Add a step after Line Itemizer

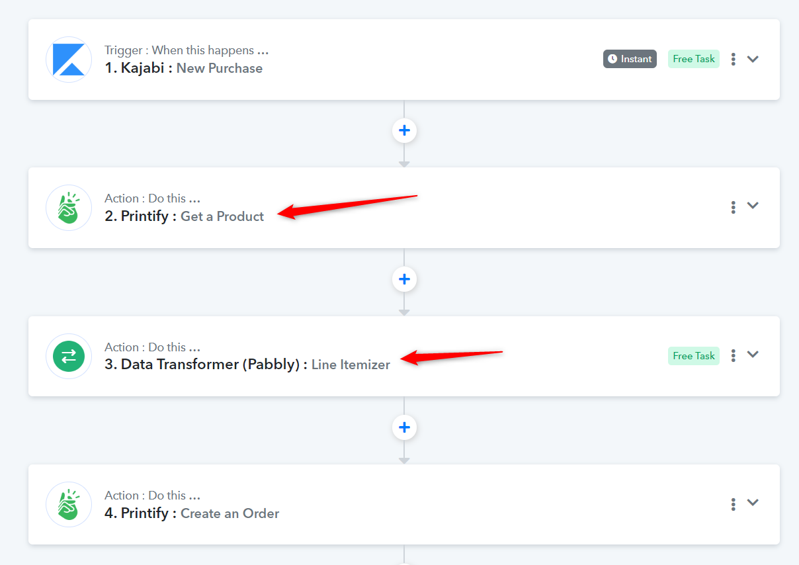(x=404, y=427)
